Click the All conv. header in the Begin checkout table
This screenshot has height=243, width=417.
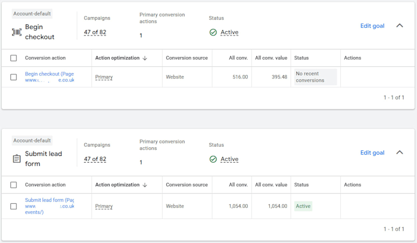point(239,58)
